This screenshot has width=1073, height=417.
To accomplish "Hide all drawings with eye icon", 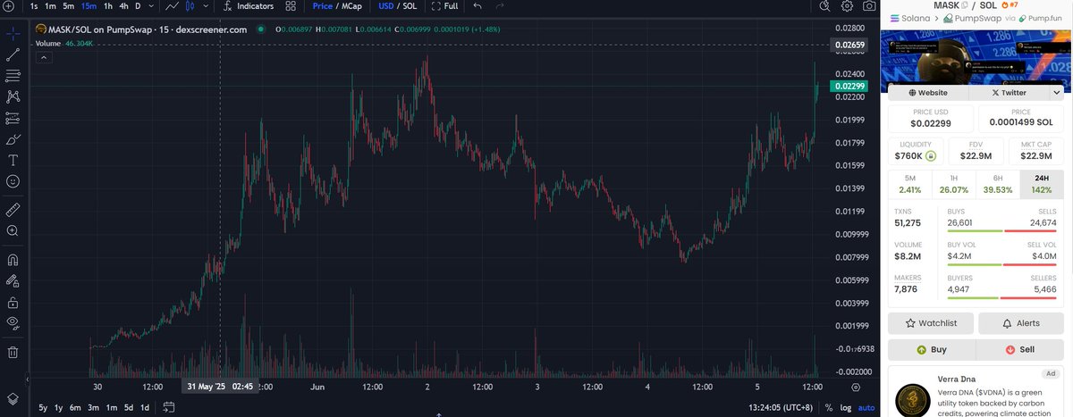I will coord(13,323).
